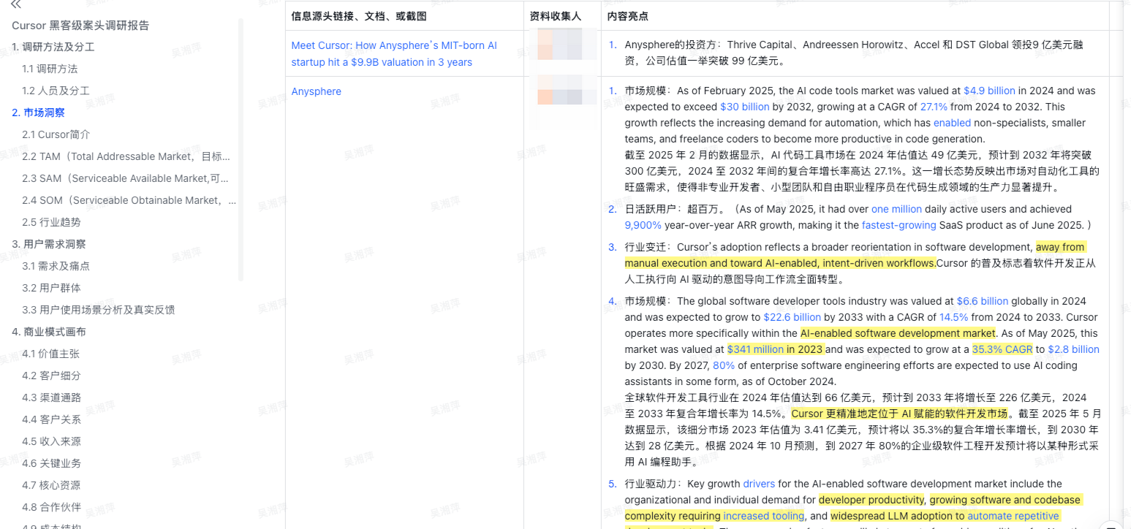Navigate to '4.4 客户关系'
1131x529 pixels.
click(x=51, y=419)
